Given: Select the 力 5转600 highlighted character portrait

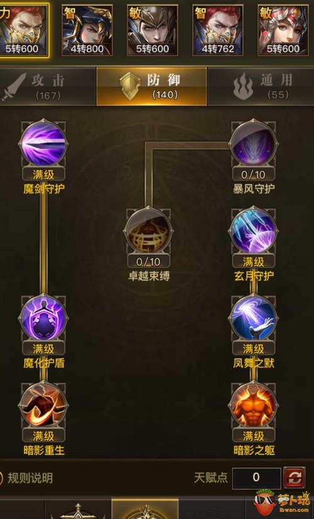Looking at the screenshot, I should point(23,30).
